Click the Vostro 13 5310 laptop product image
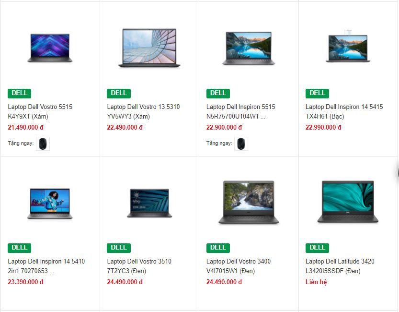 [149, 48]
